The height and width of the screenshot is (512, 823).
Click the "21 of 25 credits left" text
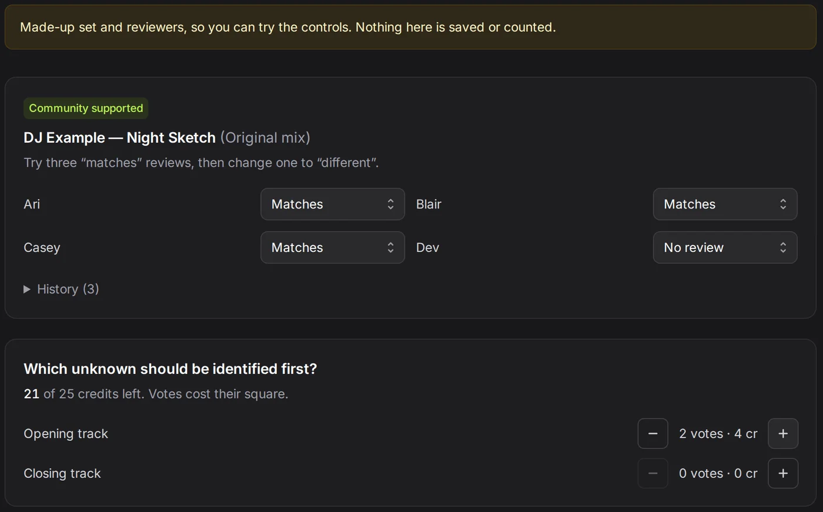pyautogui.click(x=83, y=394)
